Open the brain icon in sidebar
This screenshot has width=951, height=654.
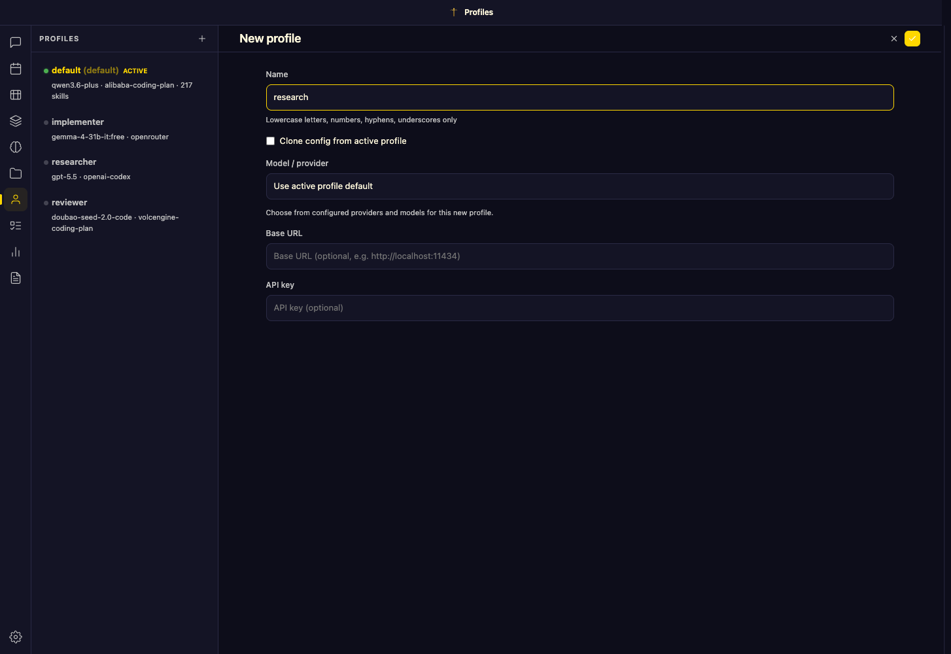[16, 147]
